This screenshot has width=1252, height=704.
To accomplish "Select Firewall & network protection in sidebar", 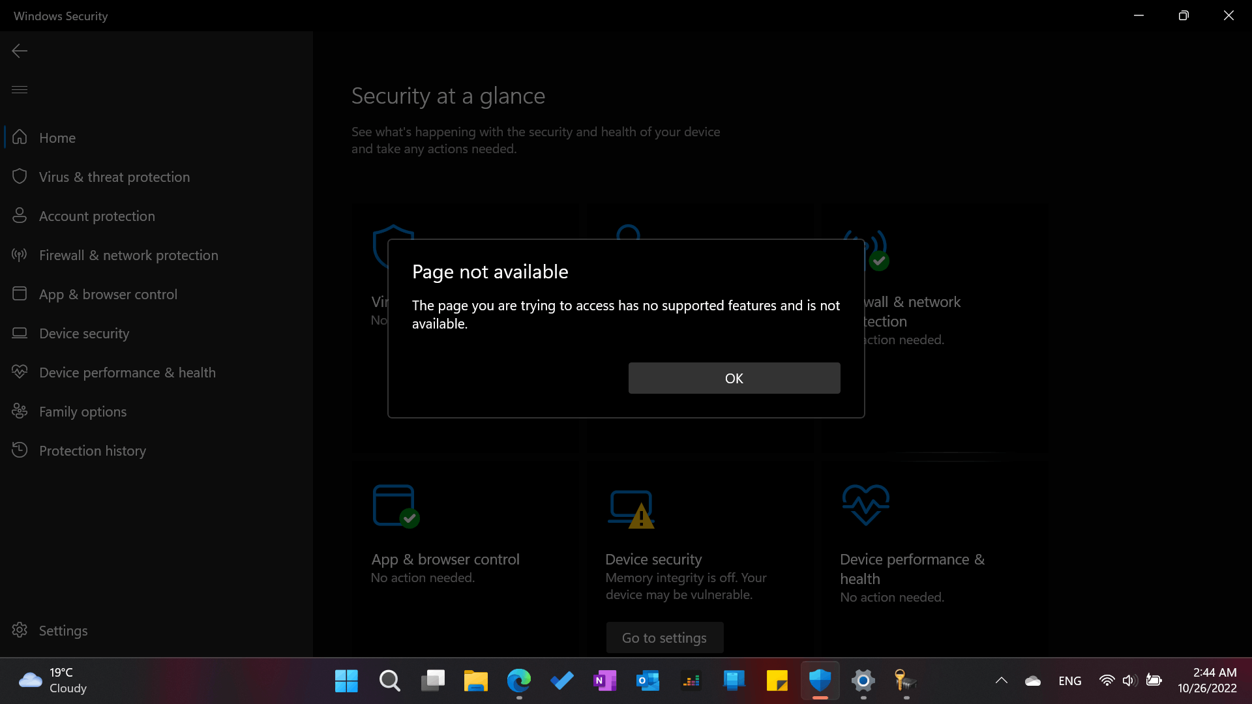I will [128, 255].
